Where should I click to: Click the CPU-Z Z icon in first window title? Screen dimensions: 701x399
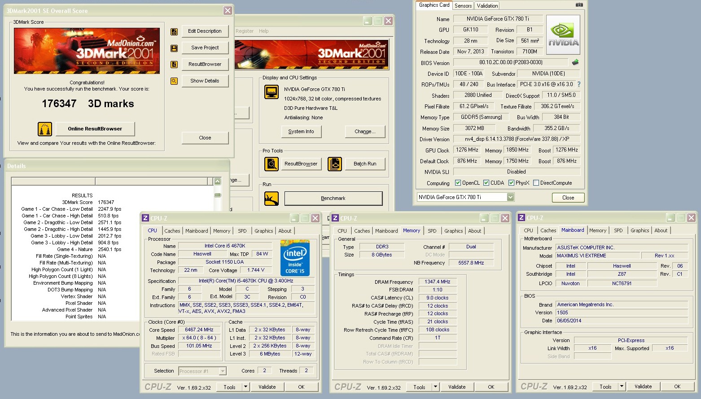pos(145,218)
